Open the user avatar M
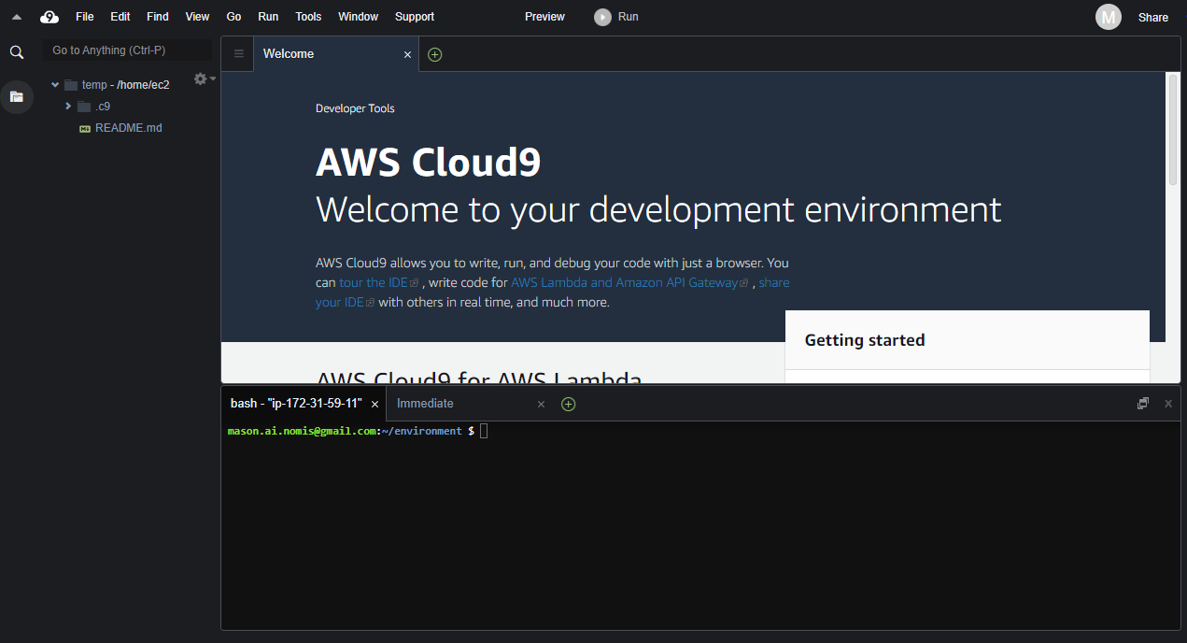 click(x=1109, y=17)
